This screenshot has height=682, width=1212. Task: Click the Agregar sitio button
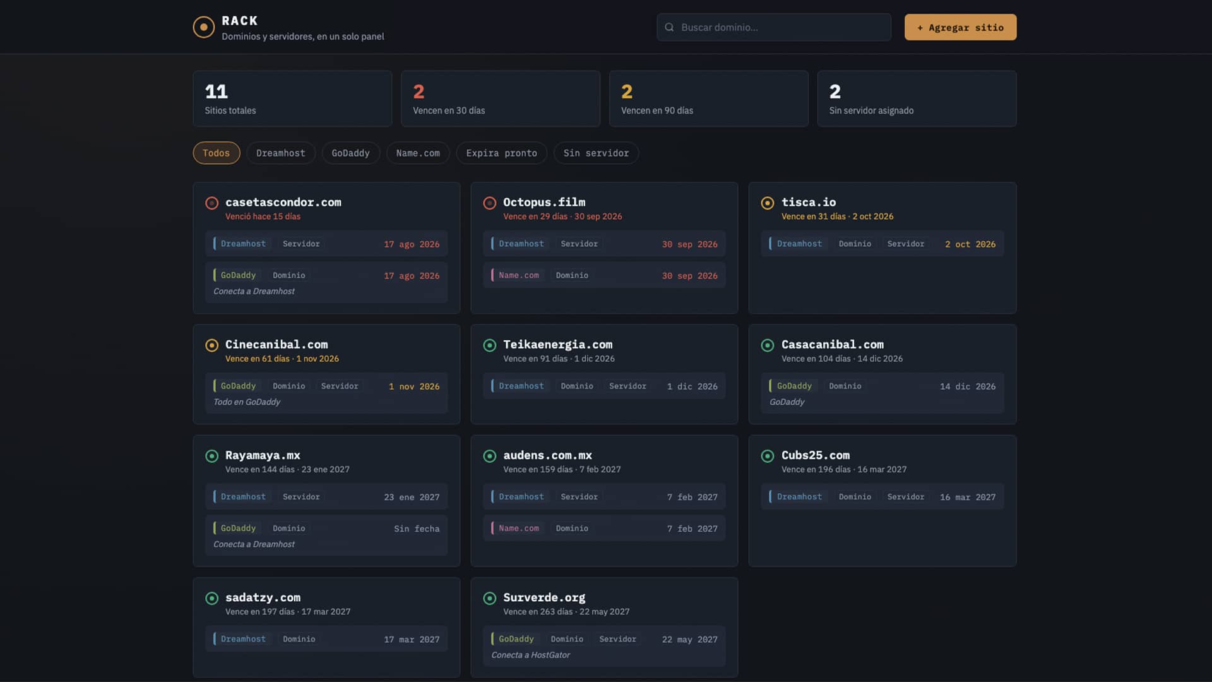(960, 27)
